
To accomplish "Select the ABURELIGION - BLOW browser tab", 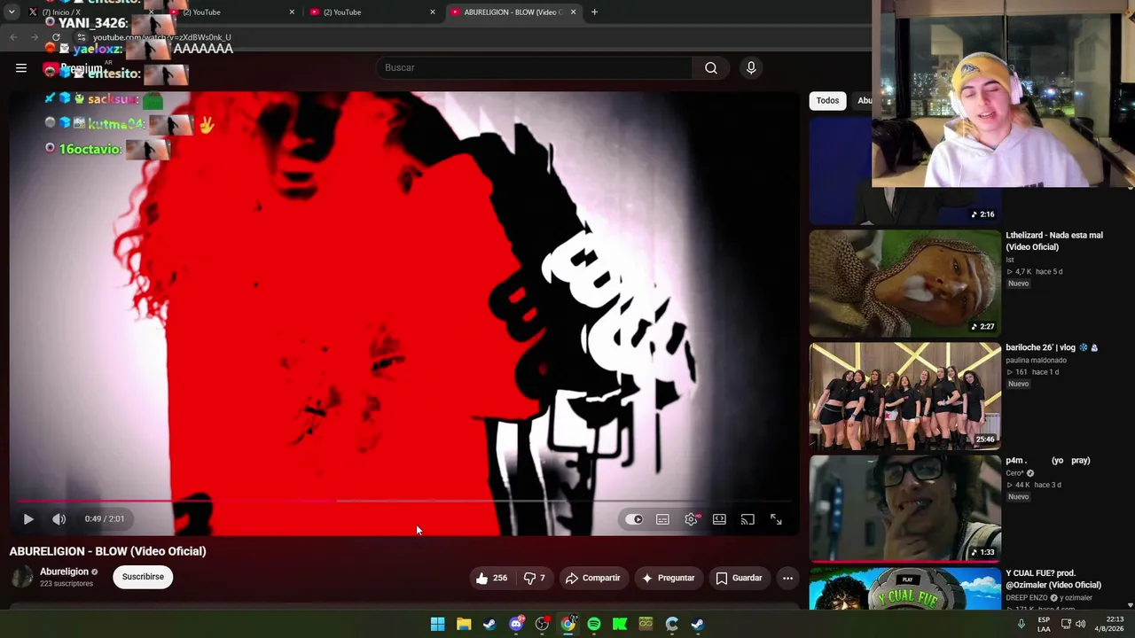I will click(513, 12).
